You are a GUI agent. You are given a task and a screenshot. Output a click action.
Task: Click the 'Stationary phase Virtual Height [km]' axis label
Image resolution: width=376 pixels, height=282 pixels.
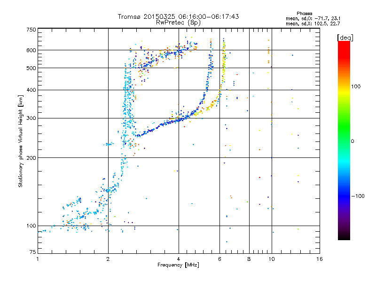coord(21,141)
